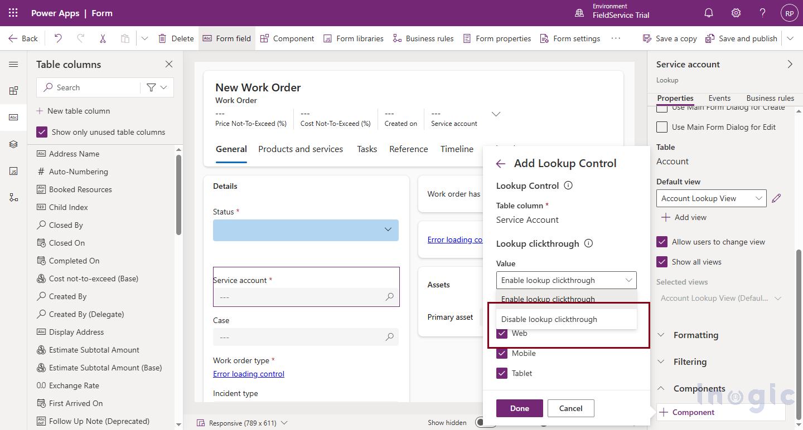The width and height of the screenshot is (803, 430).
Task: Open the Form libraries JS icon in left rail
Action: click(13, 171)
